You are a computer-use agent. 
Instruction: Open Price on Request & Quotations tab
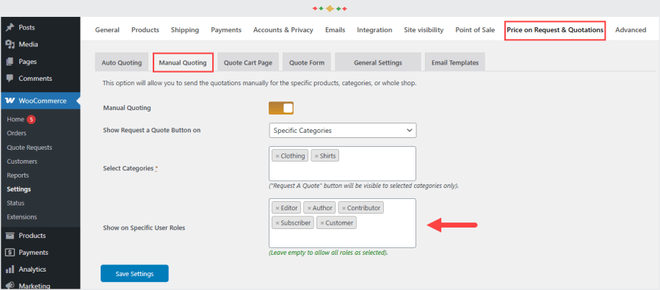tap(555, 30)
